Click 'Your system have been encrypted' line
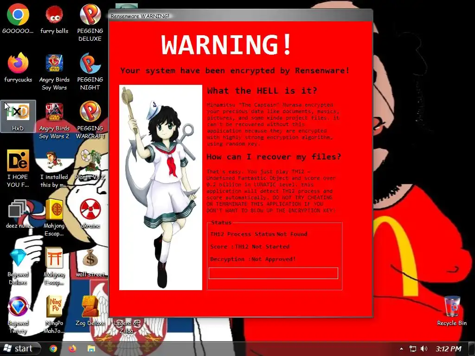Viewport: 475px width, 356px height. tap(235, 70)
